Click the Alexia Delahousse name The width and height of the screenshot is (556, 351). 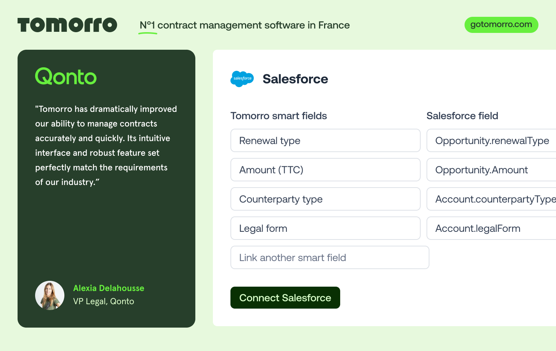coord(109,288)
